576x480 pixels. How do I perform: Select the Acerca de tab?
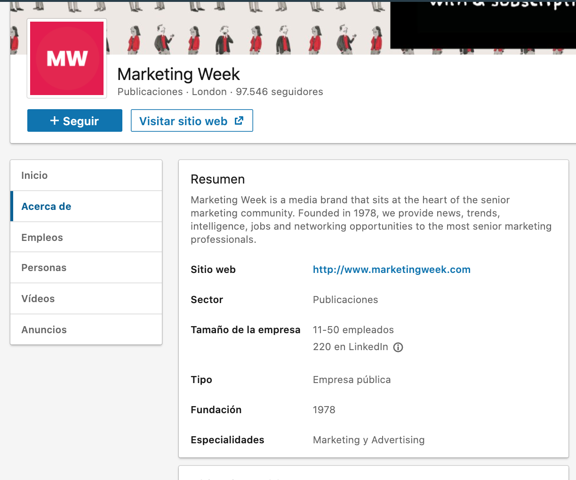tap(86, 206)
